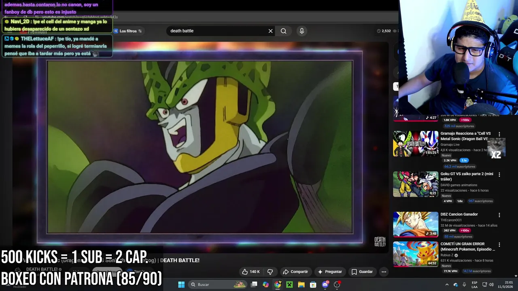Click the 2,532 live viewer count
This screenshot has width=518, height=291.
pyautogui.click(x=384, y=31)
